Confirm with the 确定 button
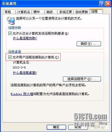 (56, 127)
